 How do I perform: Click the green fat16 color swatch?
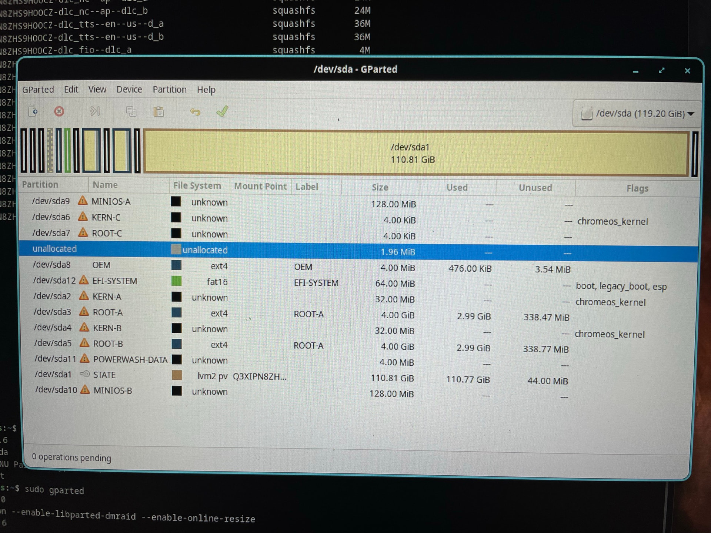(x=177, y=281)
